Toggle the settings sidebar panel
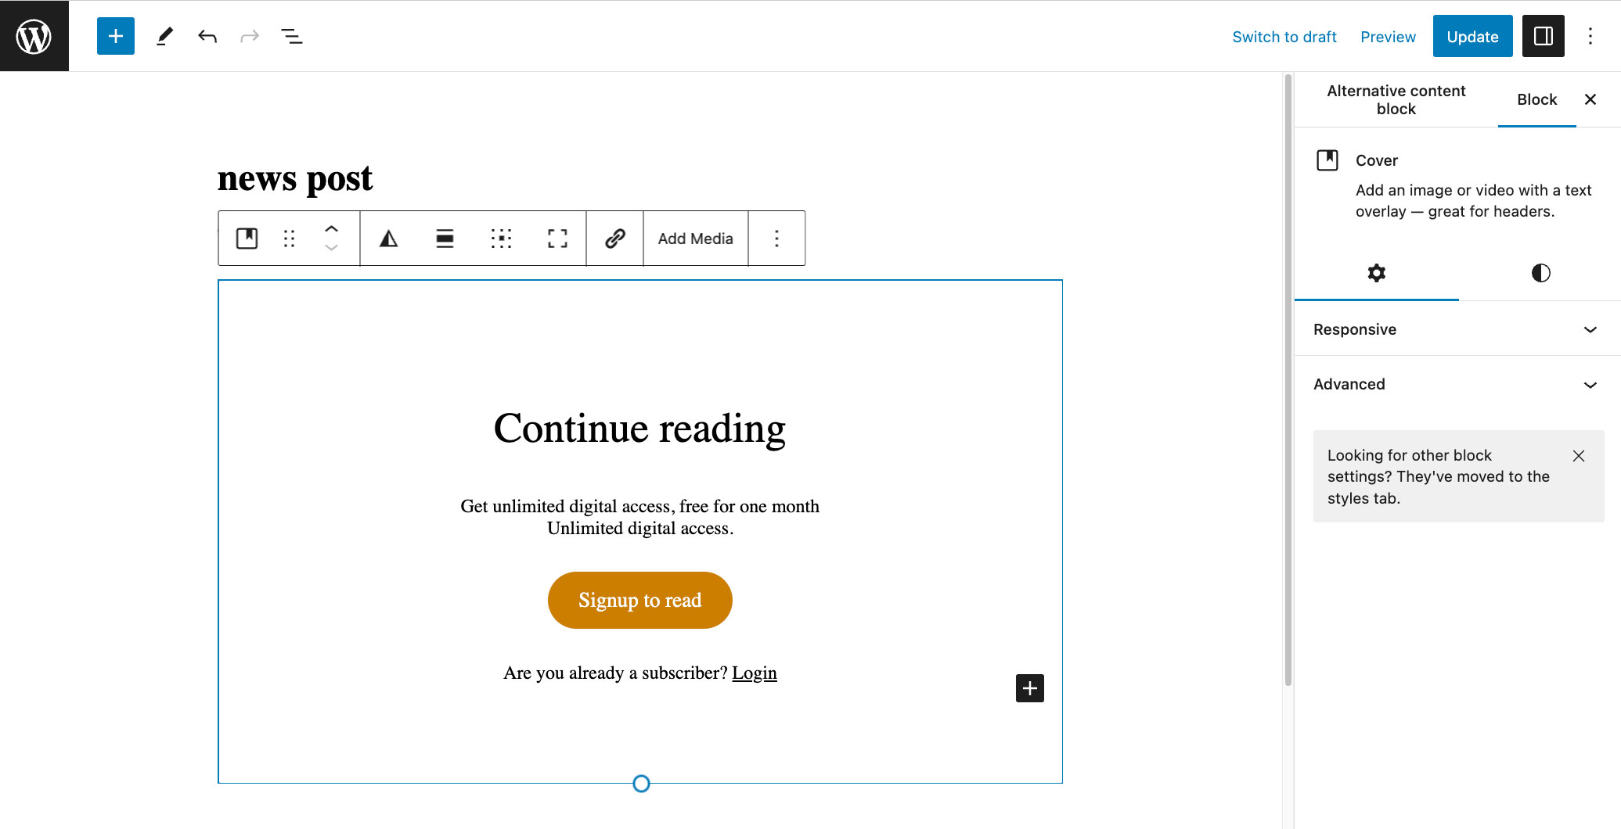Screen dimensions: 1621x829 [1543, 36]
